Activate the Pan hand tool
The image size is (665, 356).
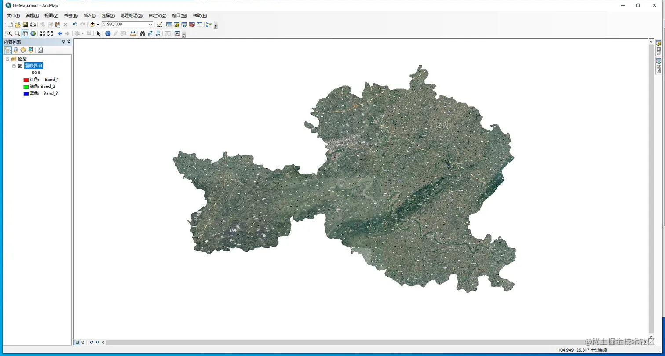25,33
